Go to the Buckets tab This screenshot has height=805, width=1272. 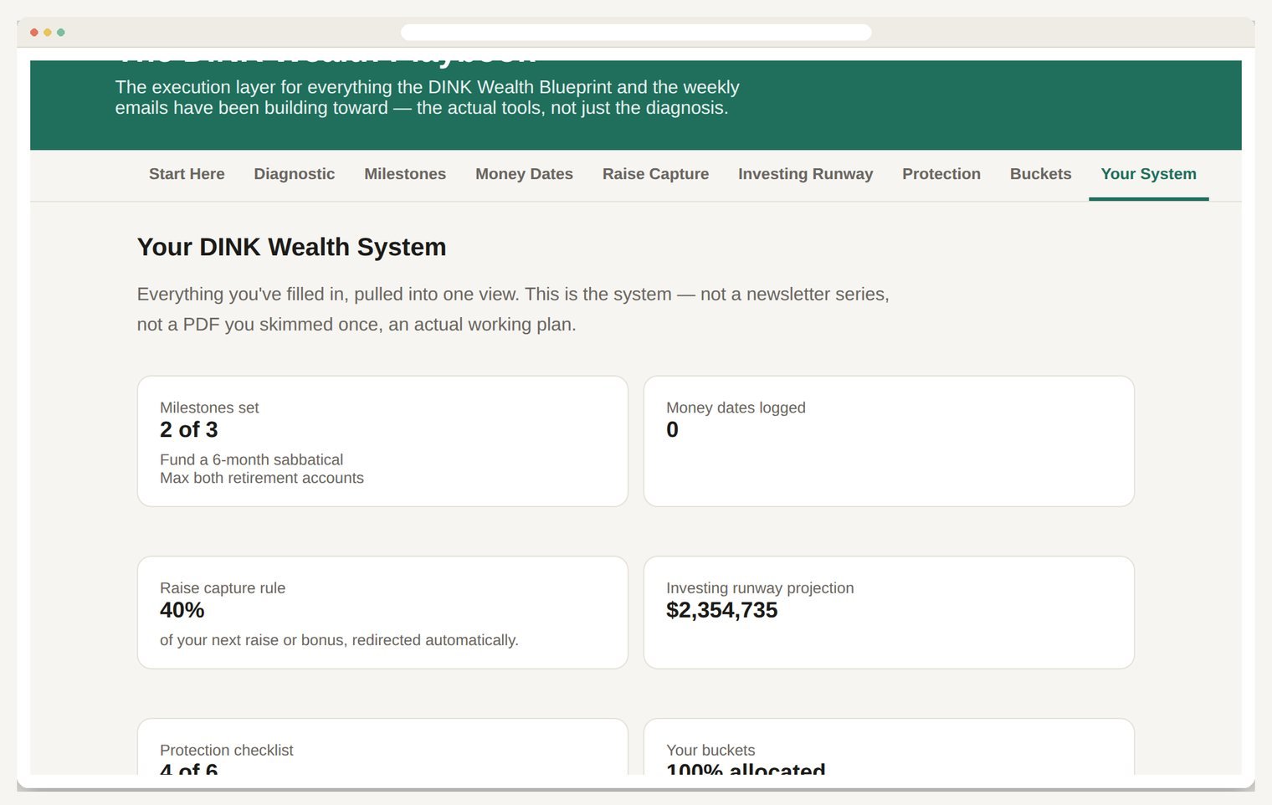pos(1040,174)
